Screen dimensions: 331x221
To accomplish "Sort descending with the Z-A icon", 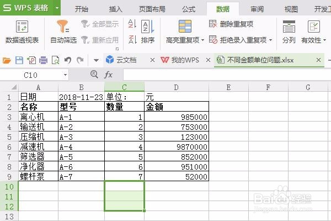I will pos(132,40).
